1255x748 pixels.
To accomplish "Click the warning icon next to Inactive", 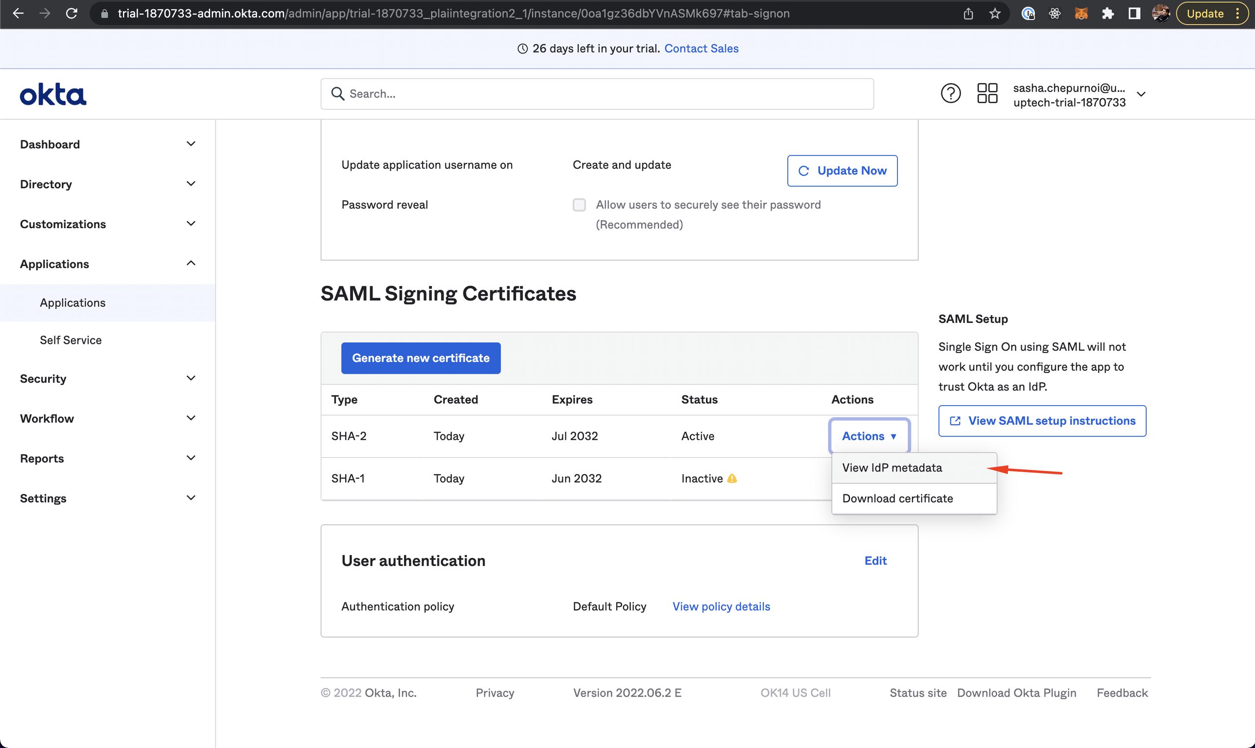I will pos(732,478).
